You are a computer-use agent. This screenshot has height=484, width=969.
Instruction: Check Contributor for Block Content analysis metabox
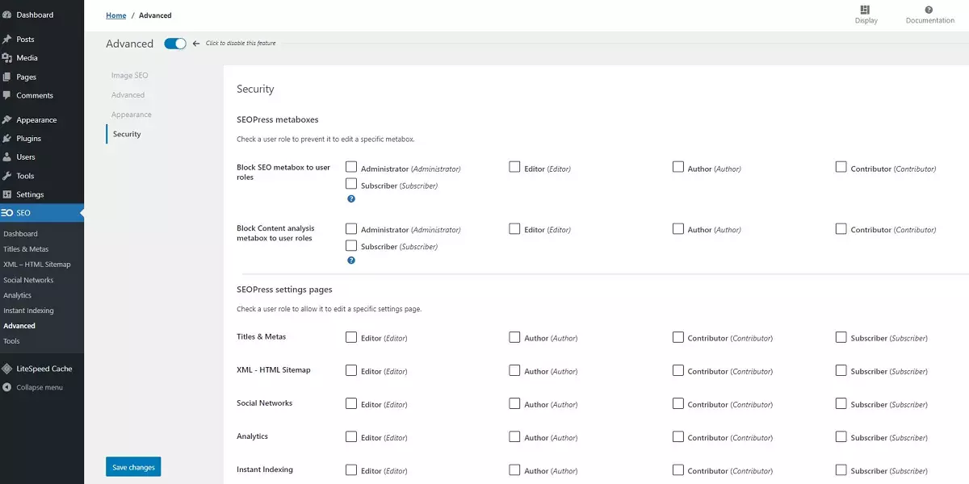pos(841,228)
